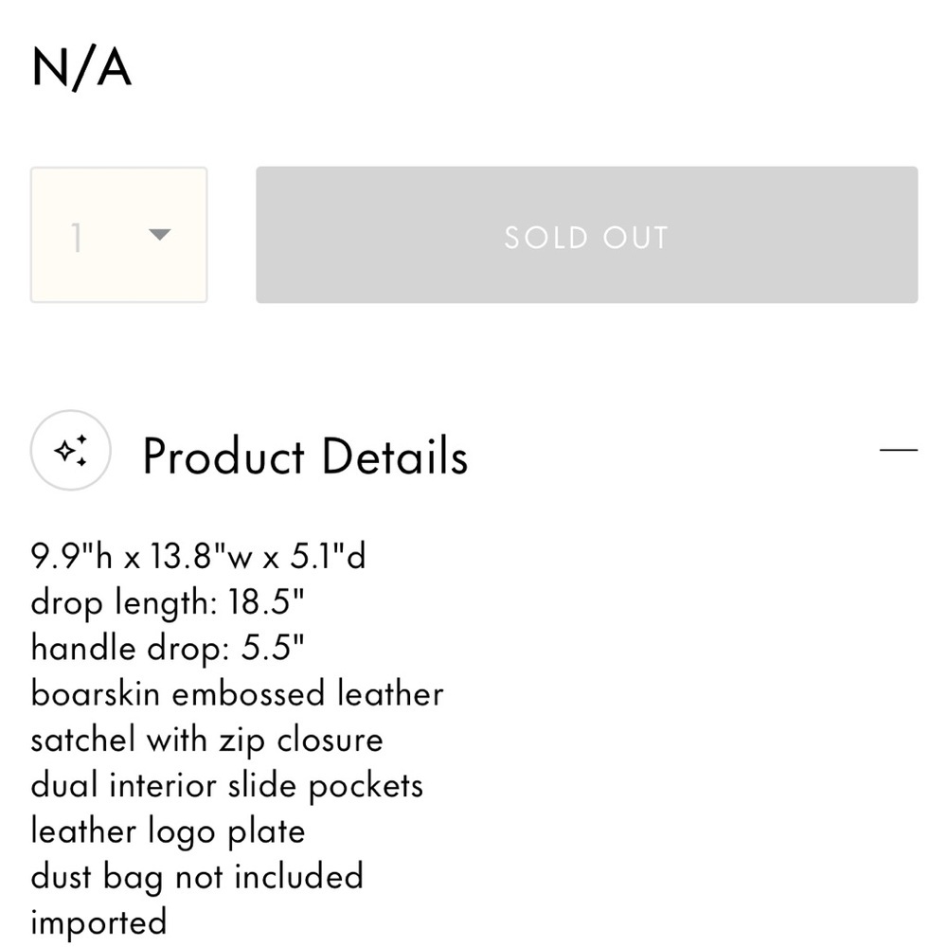The height and width of the screenshot is (947, 947).
Task: Select the quantity value 1
Action: coord(77,238)
